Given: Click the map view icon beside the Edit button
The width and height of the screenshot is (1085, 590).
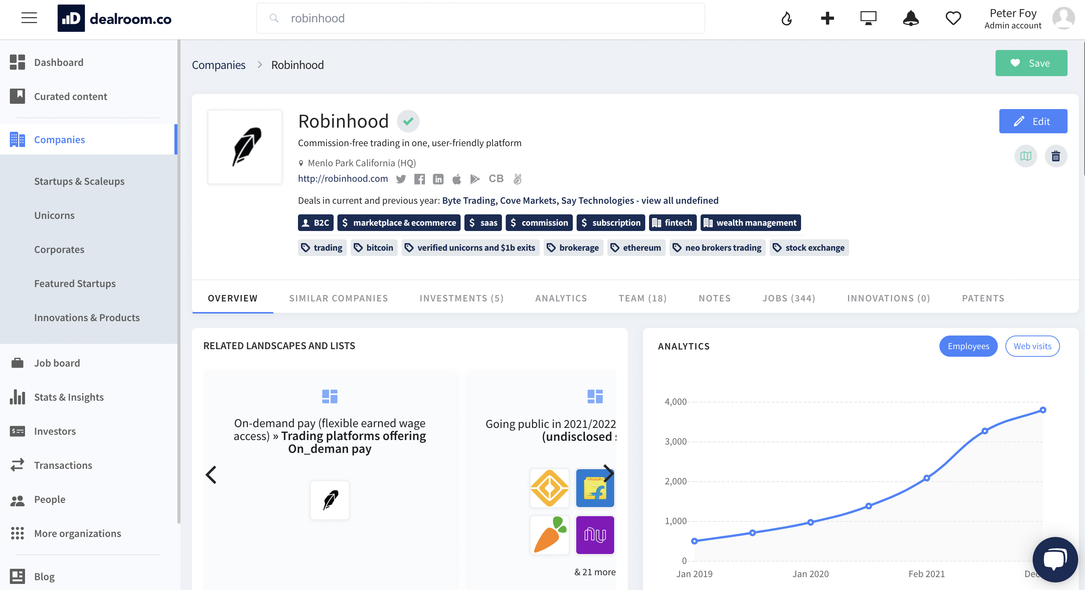Looking at the screenshot, I should click(1025, 156).
